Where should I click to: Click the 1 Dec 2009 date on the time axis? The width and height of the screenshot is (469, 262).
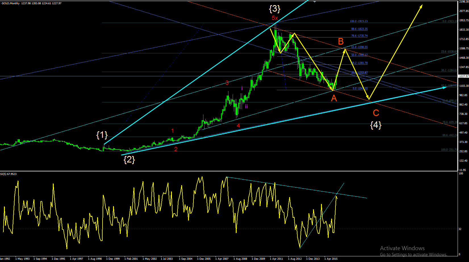point(259,259)
